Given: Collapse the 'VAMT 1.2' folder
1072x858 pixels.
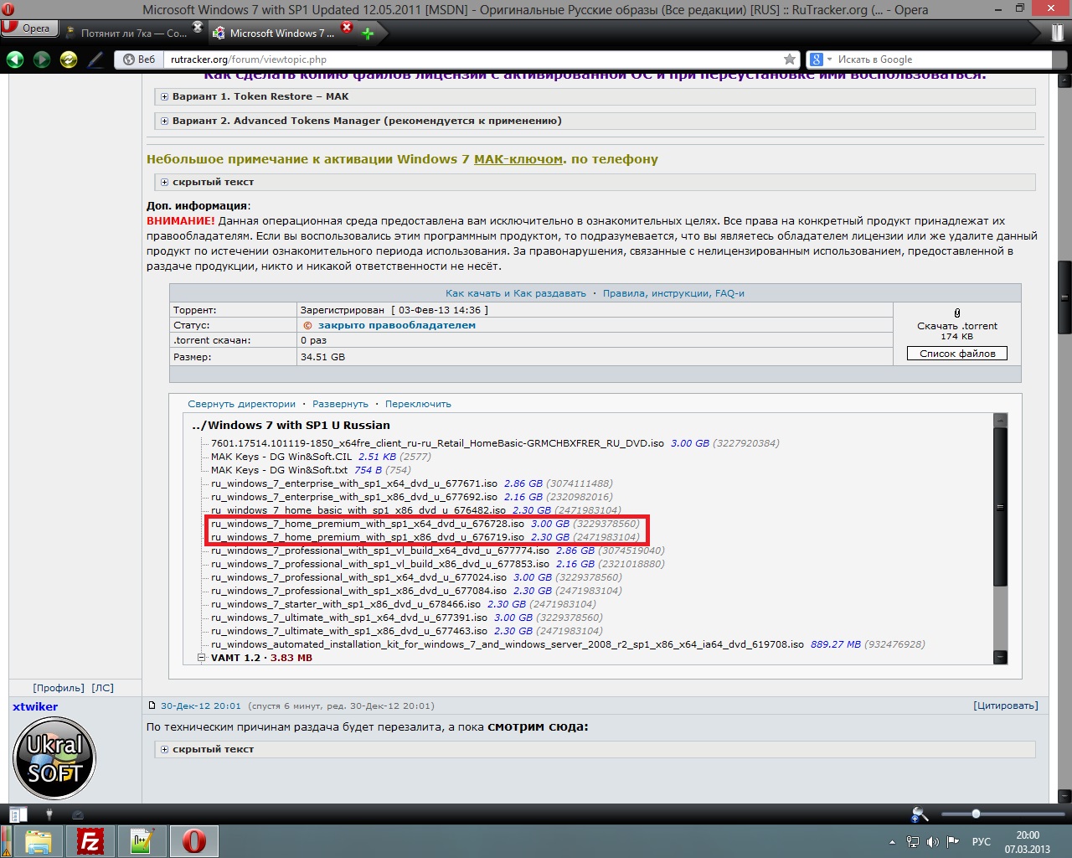Looking at the screenshot, I should (x=201, y=658).
